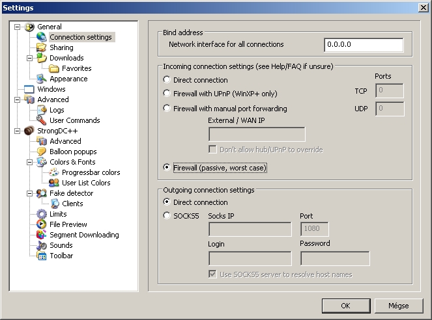Open the User List Colors page
Screen dimensions: 432x320
(86, 183)
